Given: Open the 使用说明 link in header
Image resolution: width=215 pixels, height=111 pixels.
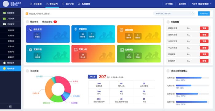Looking at the screenshot, I should [182, 4].
